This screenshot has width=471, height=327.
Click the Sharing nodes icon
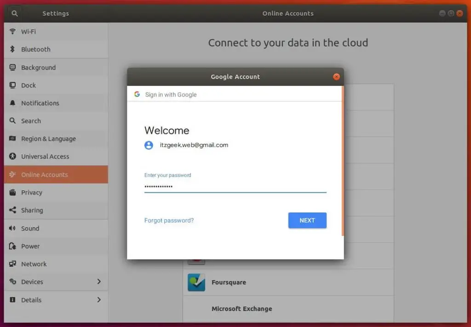(12, 210)
